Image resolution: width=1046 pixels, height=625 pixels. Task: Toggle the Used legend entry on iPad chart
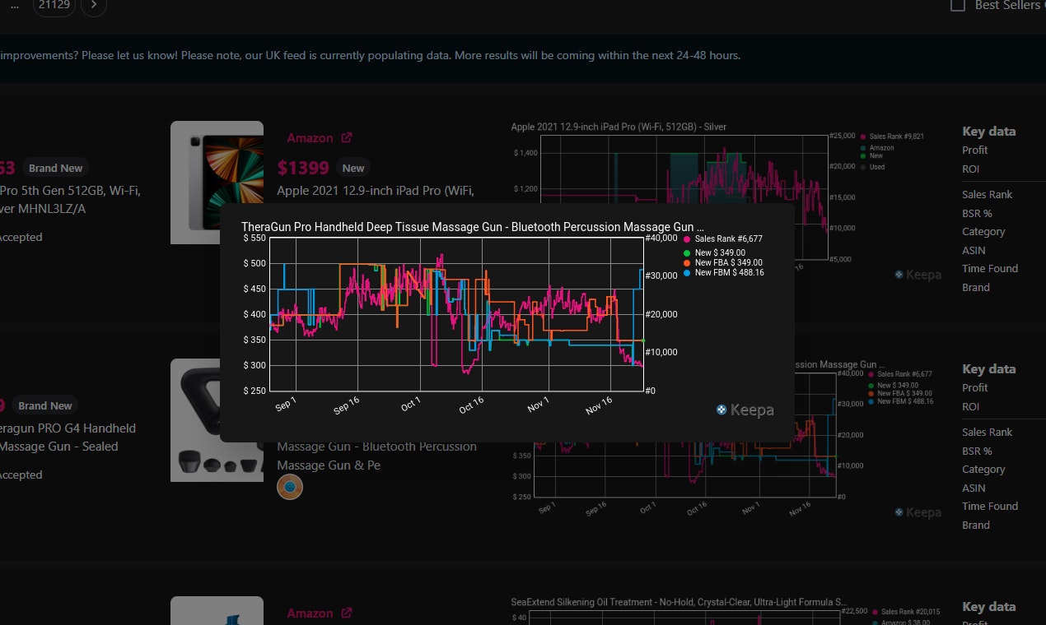point(871,166)
